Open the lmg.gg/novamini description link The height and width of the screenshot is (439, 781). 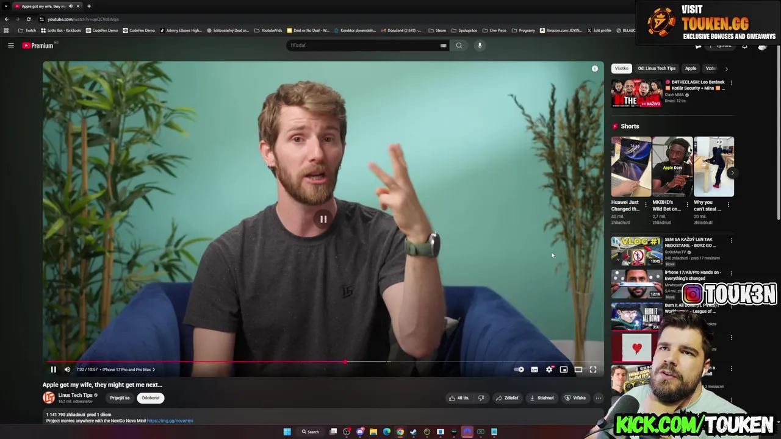click(x=170, y=421)
